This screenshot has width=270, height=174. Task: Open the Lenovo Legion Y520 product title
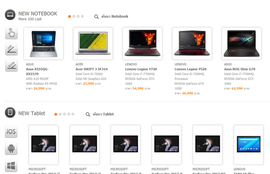tap(191, 69)
